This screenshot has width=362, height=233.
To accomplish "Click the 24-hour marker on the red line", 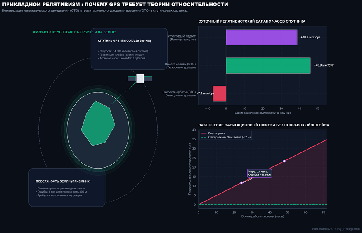I will pos(241,183).
